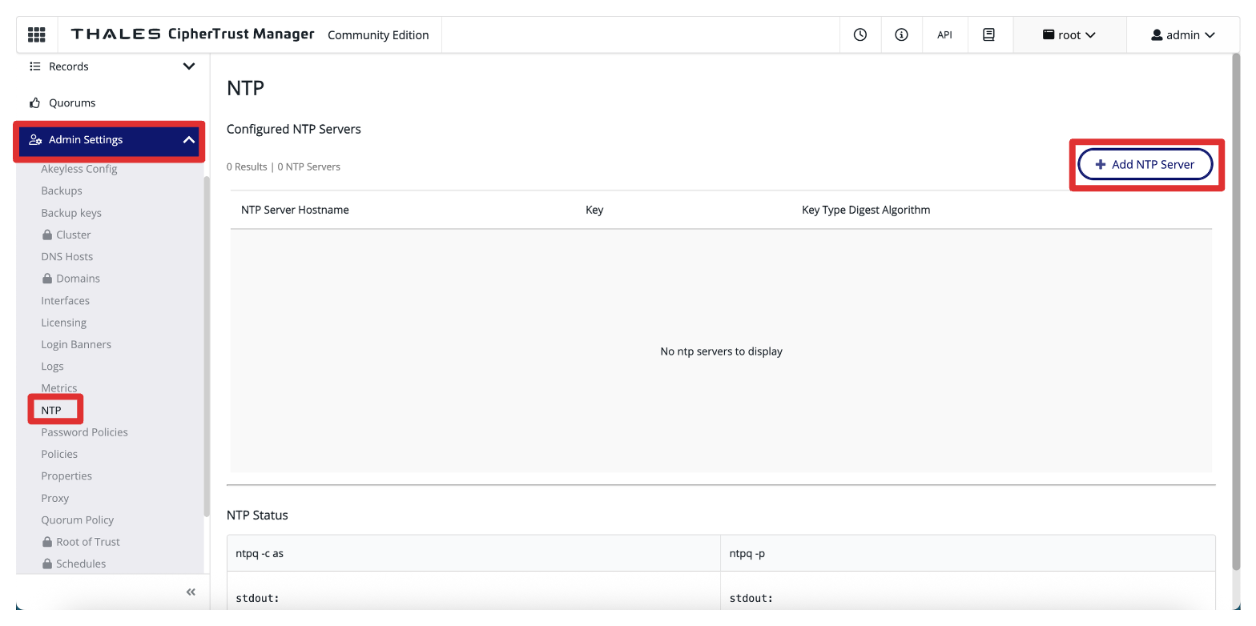Click the clock icon in header

(860, 34)
